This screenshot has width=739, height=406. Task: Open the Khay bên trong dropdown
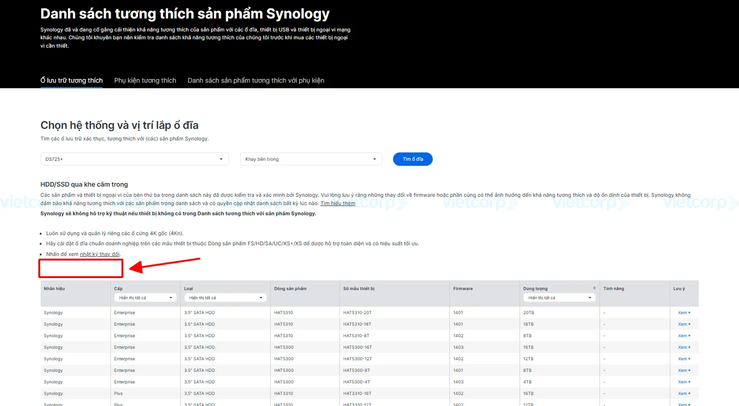pos(311,159)
